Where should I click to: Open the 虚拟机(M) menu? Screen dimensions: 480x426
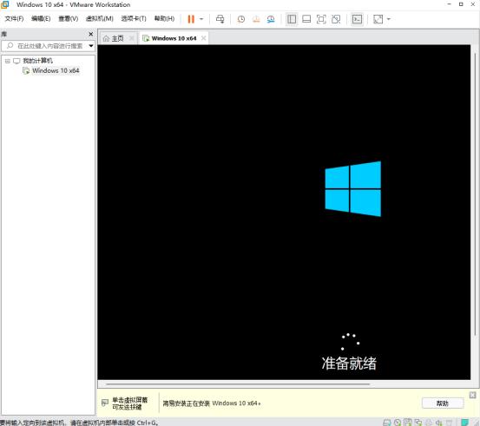pyautogui.click(x=100, y=19)
